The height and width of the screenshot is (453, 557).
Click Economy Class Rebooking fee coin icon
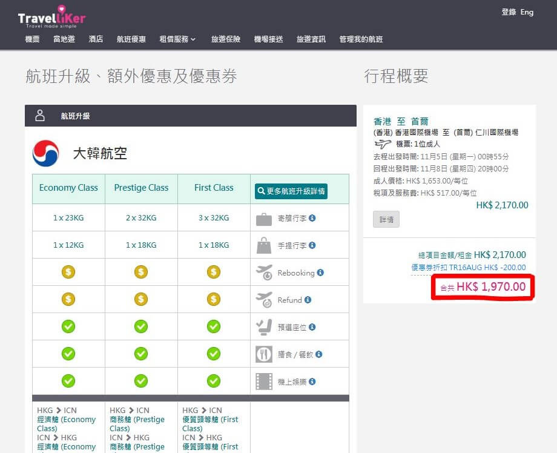(x=68, y=272)
